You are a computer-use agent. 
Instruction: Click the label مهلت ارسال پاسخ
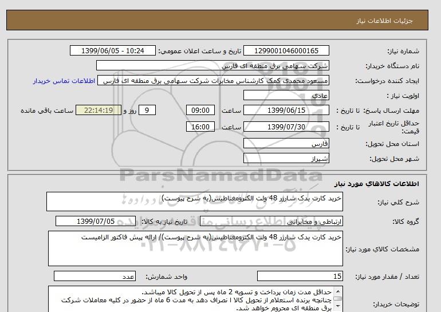(x=392, y=110)
